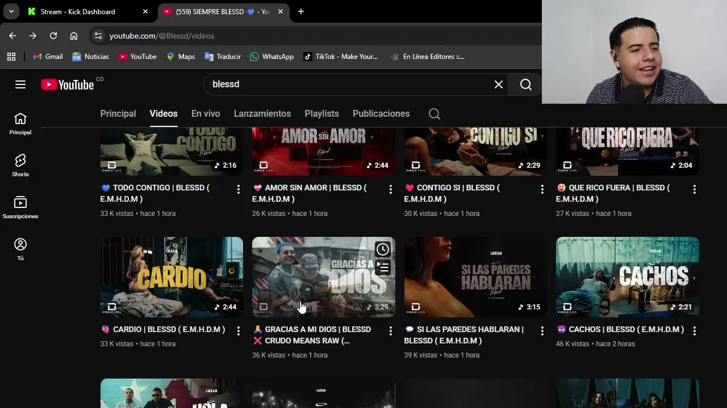Select the Videos channel tab
The image size is (727, 408).
(x=164, y=114)
